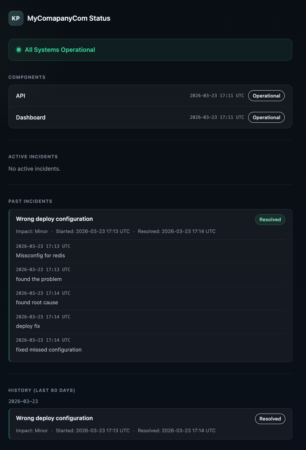Click the Dashboard last-updated timestamp
Image resolution: width=306 pixels, height=450 pixels.
pyautogui.click(x=217, y=118)
